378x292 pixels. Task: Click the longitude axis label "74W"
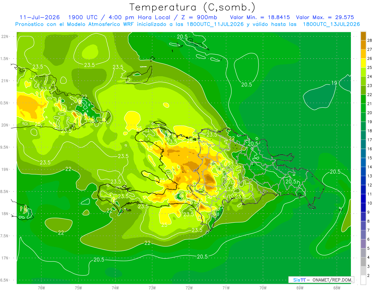pos(115,288)
